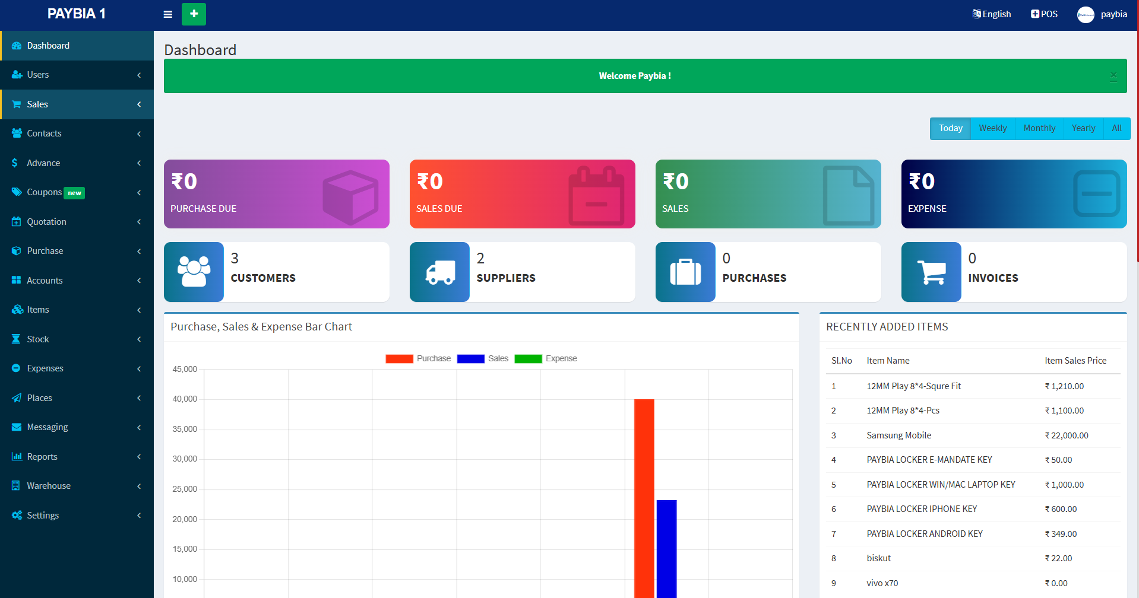The height and width of the screenshot is (598, 1139).
Task: Click the blue Sales bar in chart
Action: (x=666, y=549)
